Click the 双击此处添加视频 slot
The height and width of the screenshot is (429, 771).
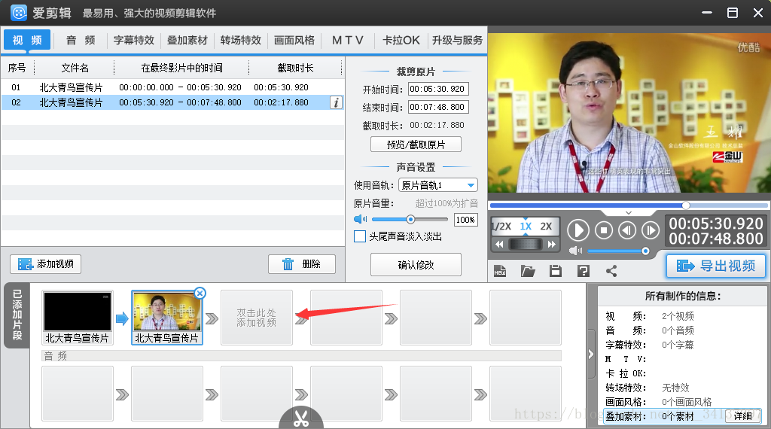tap(257, 318)
